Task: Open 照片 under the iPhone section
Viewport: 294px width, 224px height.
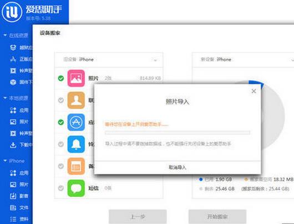Action: click(x=19, y=185)
